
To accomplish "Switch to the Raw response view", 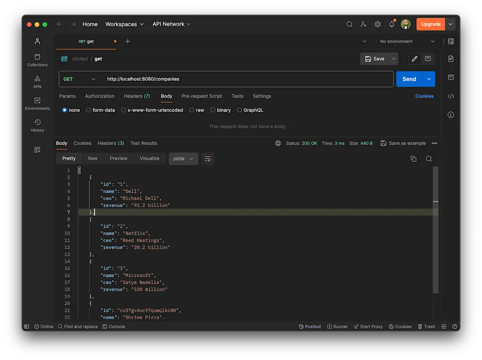I will [92, 158].
